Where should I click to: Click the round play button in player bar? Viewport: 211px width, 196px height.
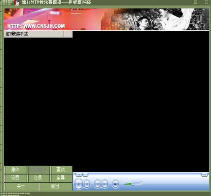tap(78, 184)
